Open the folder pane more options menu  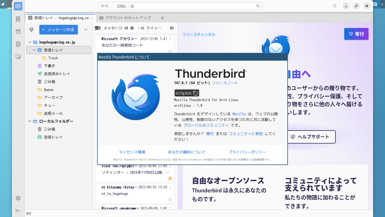tap(86, 29)
